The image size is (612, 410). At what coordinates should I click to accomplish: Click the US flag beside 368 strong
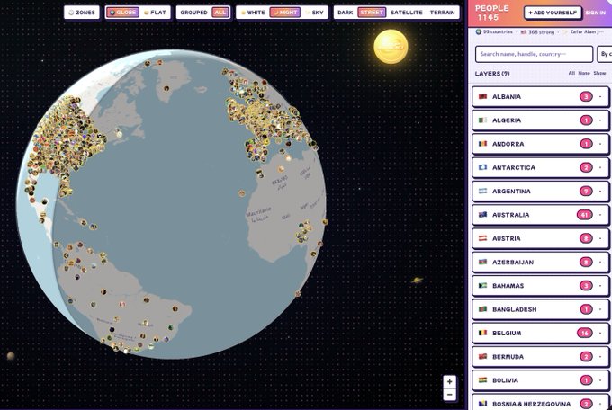[524, 32]
